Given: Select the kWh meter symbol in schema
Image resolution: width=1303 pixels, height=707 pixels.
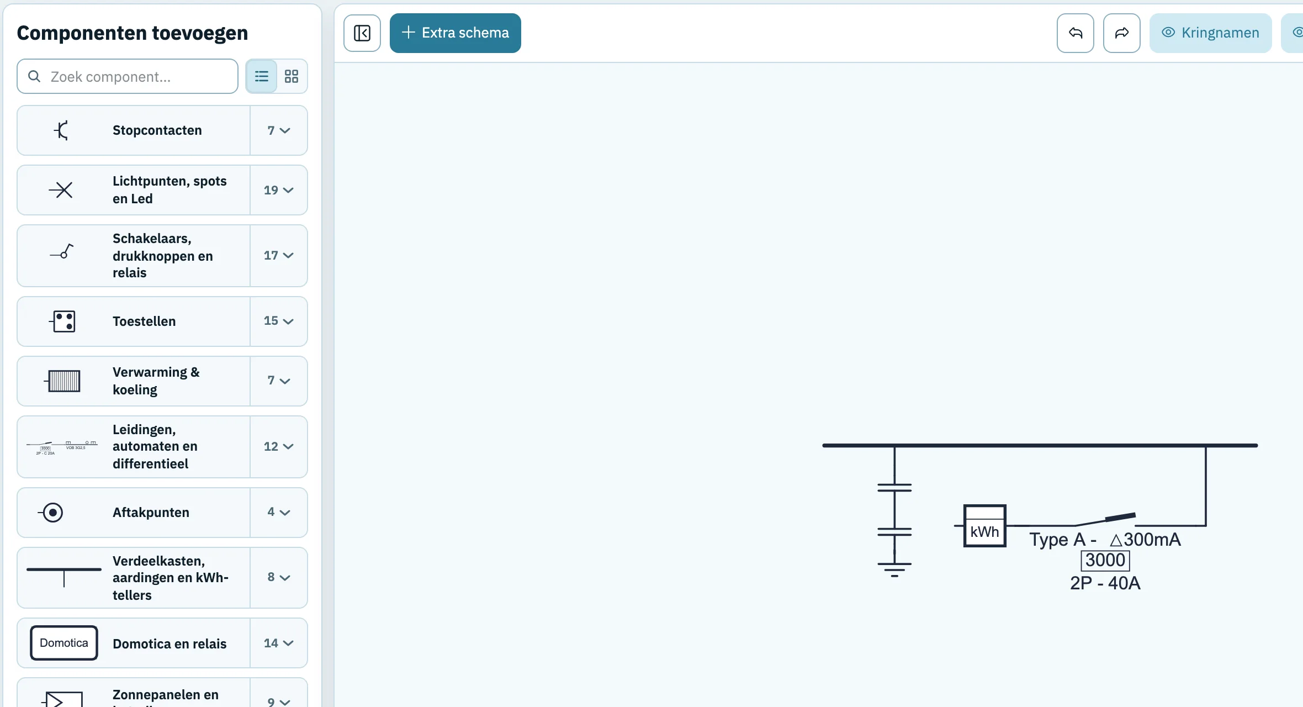Looking at the screenshot, I should point(984,526).
